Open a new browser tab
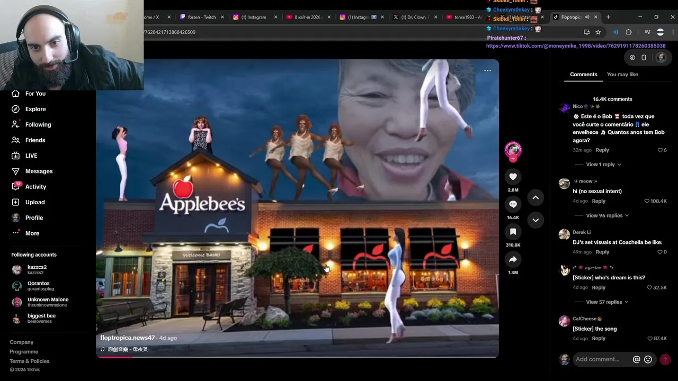This screenshot has height=381, width=678. 608,17
